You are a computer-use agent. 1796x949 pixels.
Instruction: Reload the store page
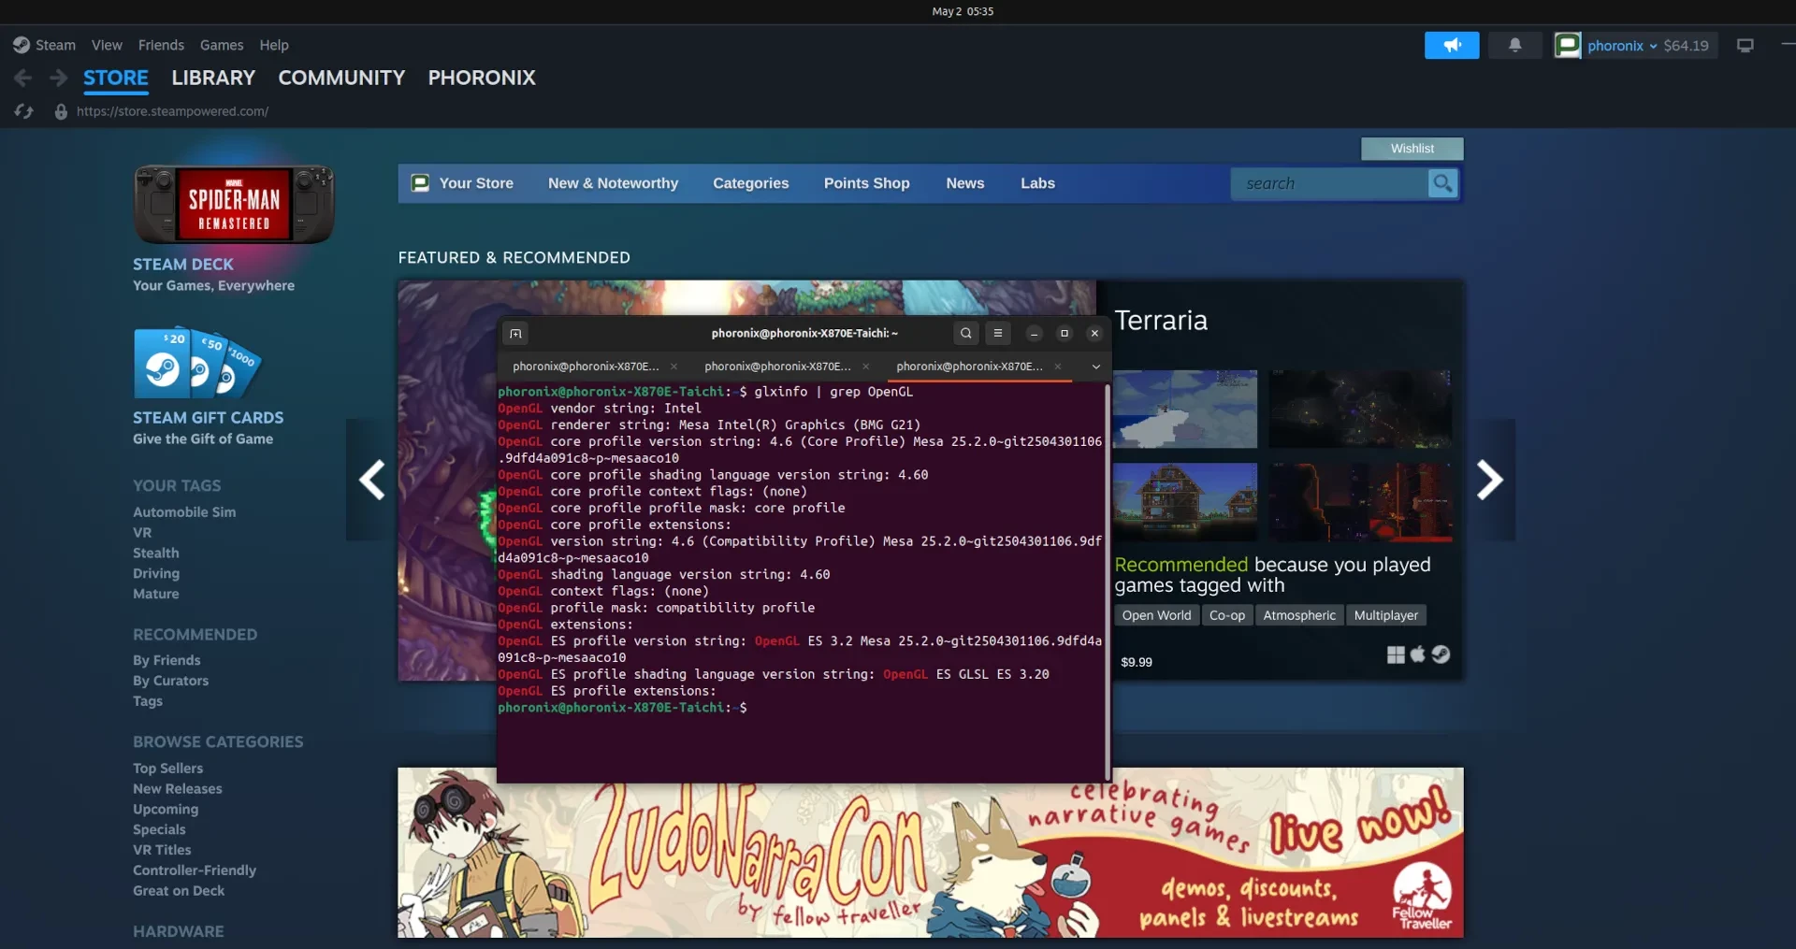tap(23, 111)
